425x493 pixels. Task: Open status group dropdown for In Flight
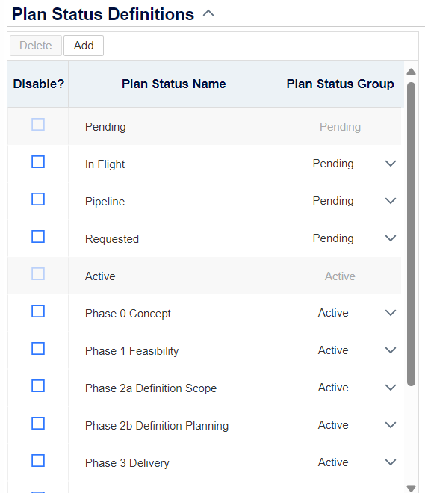click(391, 164)
